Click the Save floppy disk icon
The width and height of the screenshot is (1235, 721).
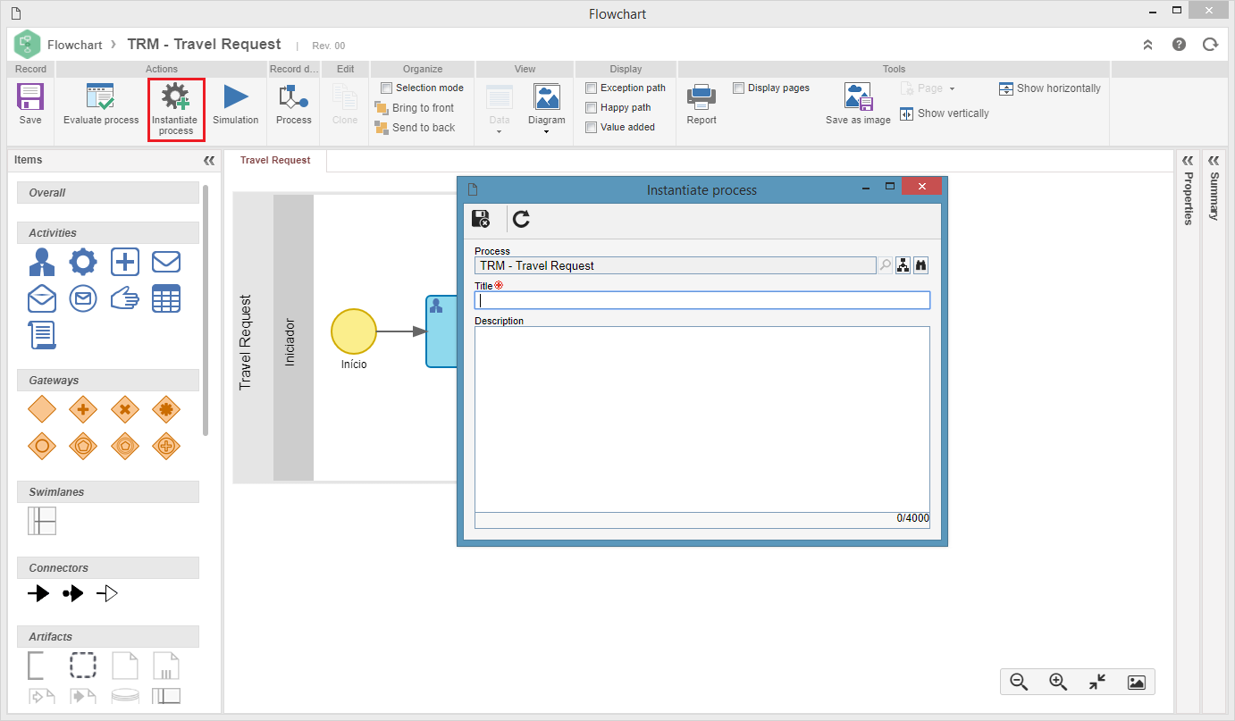click(30, 97)
